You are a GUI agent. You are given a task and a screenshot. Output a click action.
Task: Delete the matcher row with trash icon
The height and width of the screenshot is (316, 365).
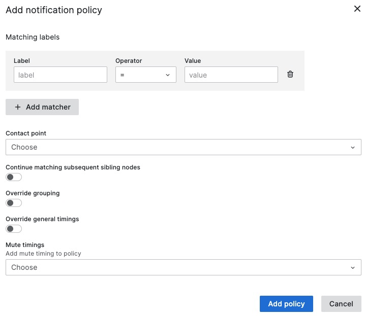290,74
